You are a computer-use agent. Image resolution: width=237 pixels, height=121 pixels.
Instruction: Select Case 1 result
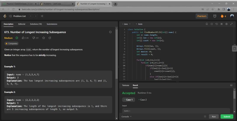pos(129,100)
